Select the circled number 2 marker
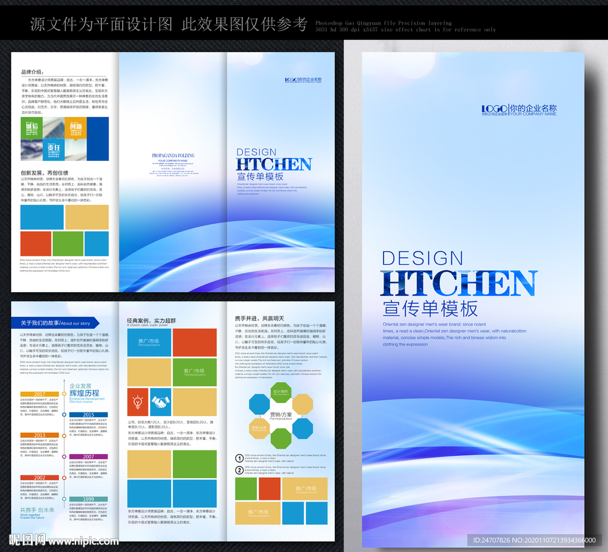The width and height of the screenshot is (608, 552). tap(239, 470)
